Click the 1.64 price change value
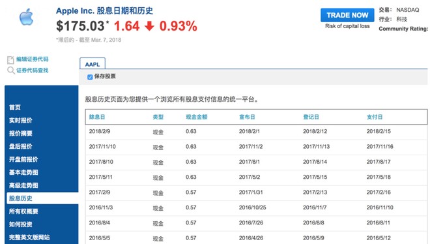This screenshot has width=430, height=244. [126, 26]
